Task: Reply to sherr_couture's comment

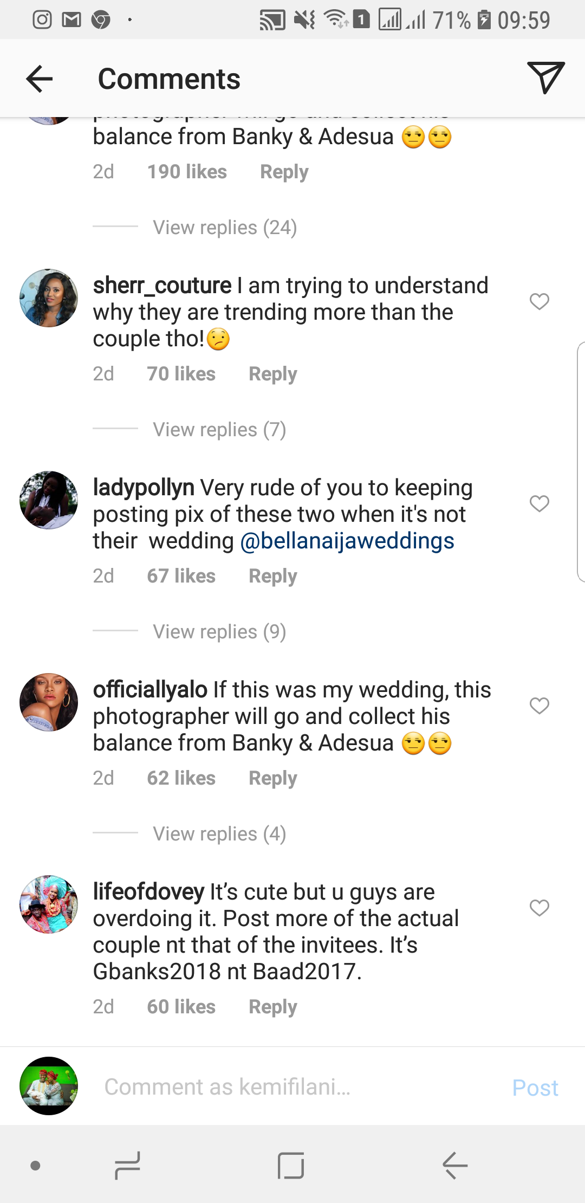Action: [272, 374]
